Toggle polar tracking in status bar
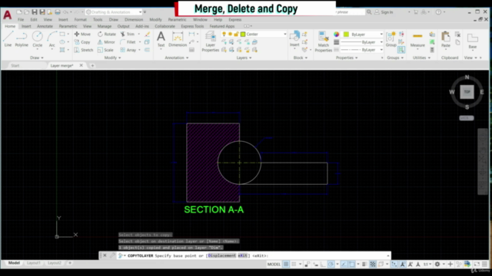 331,264
